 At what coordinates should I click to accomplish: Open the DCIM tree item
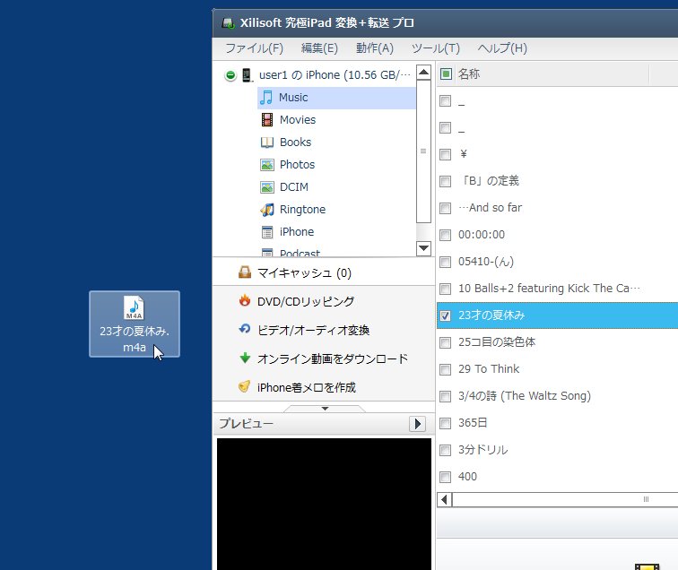pos(294,187)
